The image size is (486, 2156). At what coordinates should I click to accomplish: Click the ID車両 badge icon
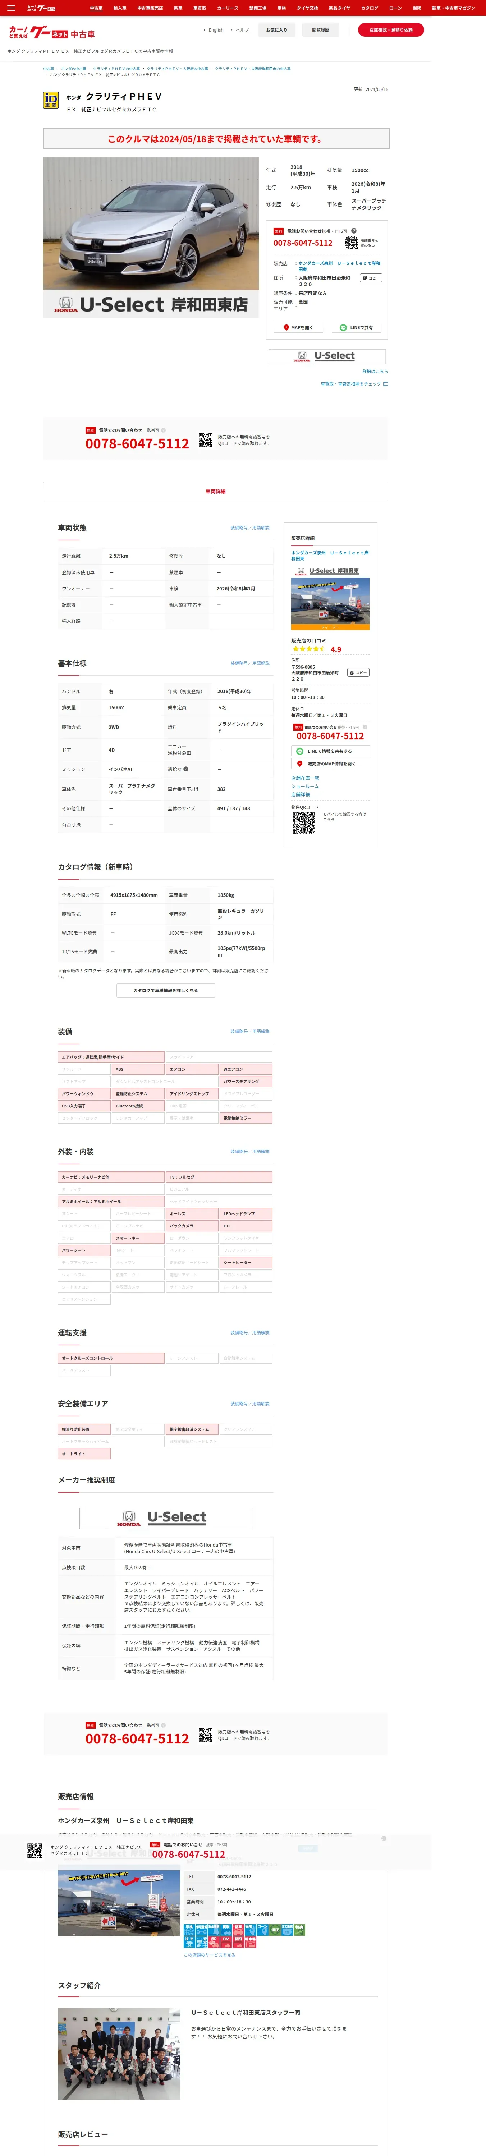[51, 101]
